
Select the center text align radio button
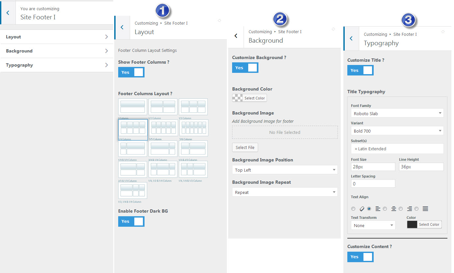[385, 209]
